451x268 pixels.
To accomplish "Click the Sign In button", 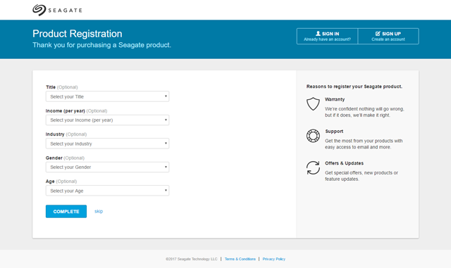I will (327, 36).
